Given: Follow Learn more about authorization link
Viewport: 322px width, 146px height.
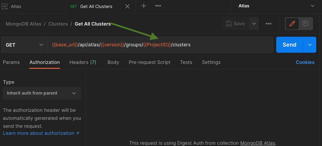Looking at the screenshot, I should 41,133.
